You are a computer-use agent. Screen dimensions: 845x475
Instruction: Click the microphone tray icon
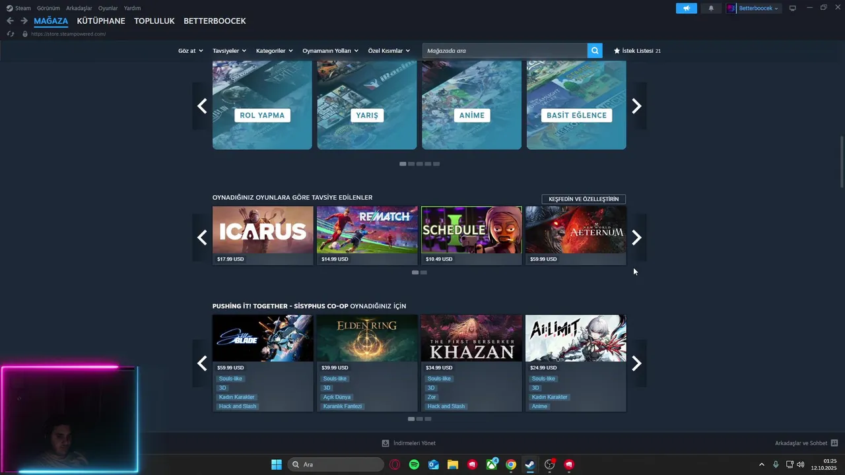(776, 464)
